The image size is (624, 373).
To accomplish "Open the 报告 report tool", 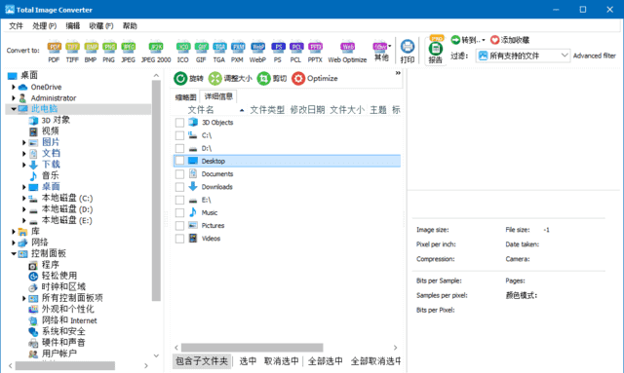I will point(436,51).
